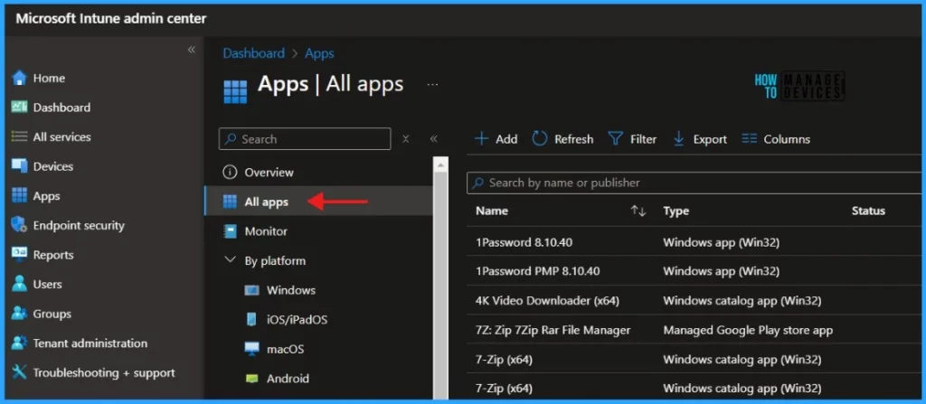Click the submenu Search box
The image size is (926, 404).
[304, 139]
